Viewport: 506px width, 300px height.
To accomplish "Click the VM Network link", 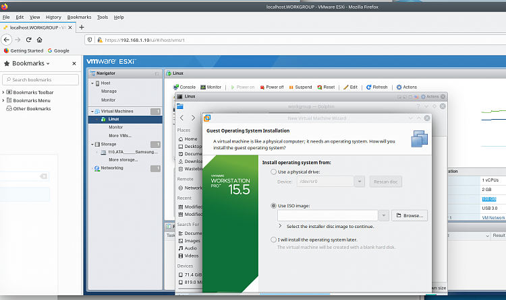I will point(493,218).
